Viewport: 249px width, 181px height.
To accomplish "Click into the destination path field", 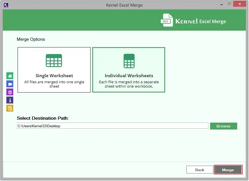I will click(x=112, y=126).
